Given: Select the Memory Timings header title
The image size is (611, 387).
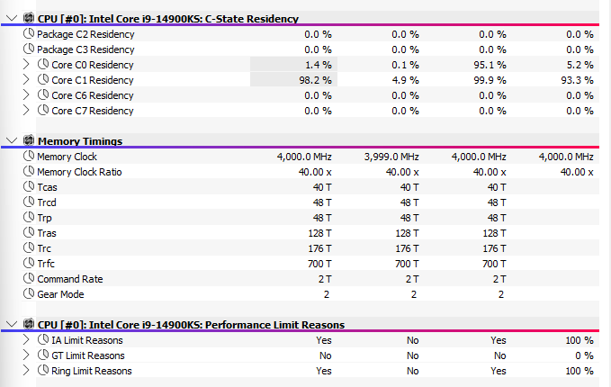Looking at the screenshot, I should 80,141.
